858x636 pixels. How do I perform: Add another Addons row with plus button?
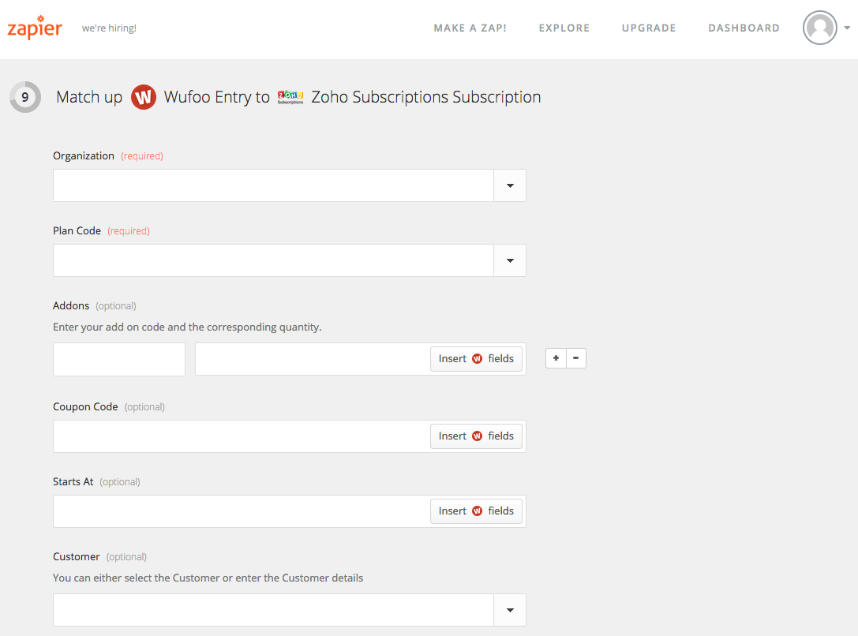[556, 358]
